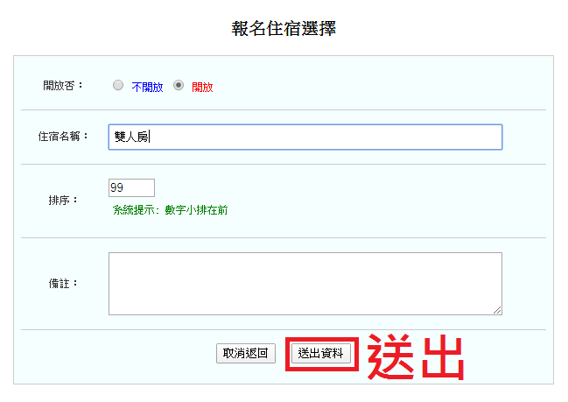This screenshot has height=402, width=568.
Task: Click the 住宿名稱 field label
Action: pos(63,137)
